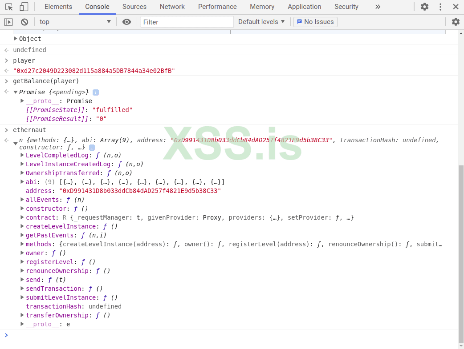Expand __proto__: Promise entry
Image resolution: width=464 pixels, height=349 pixels.
[22, 101]
